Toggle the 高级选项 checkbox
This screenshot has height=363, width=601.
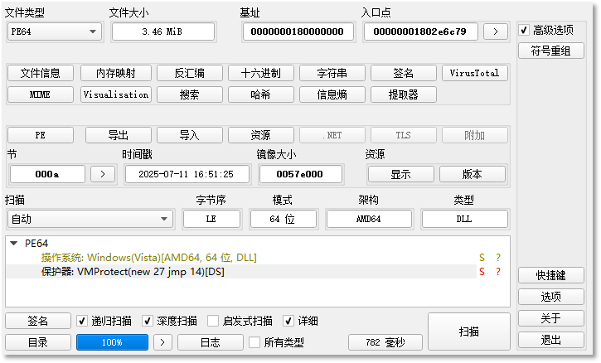click(524, 30)
